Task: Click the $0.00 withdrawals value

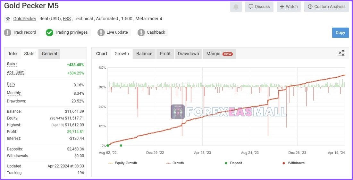Action: coord(79,156)
